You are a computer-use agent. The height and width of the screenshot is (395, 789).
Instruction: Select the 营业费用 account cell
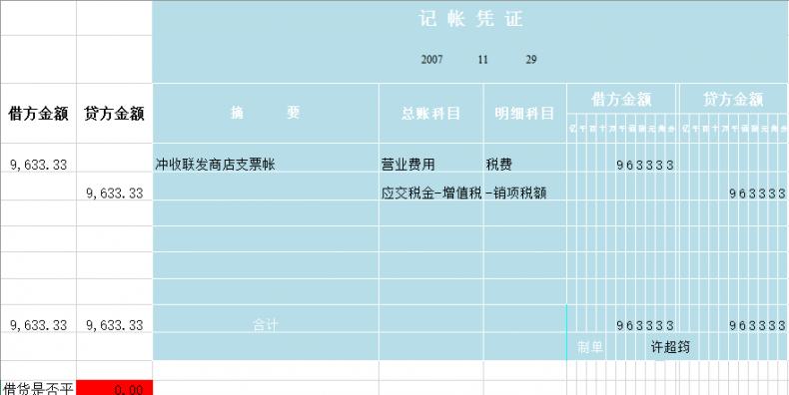coord(431,164)
